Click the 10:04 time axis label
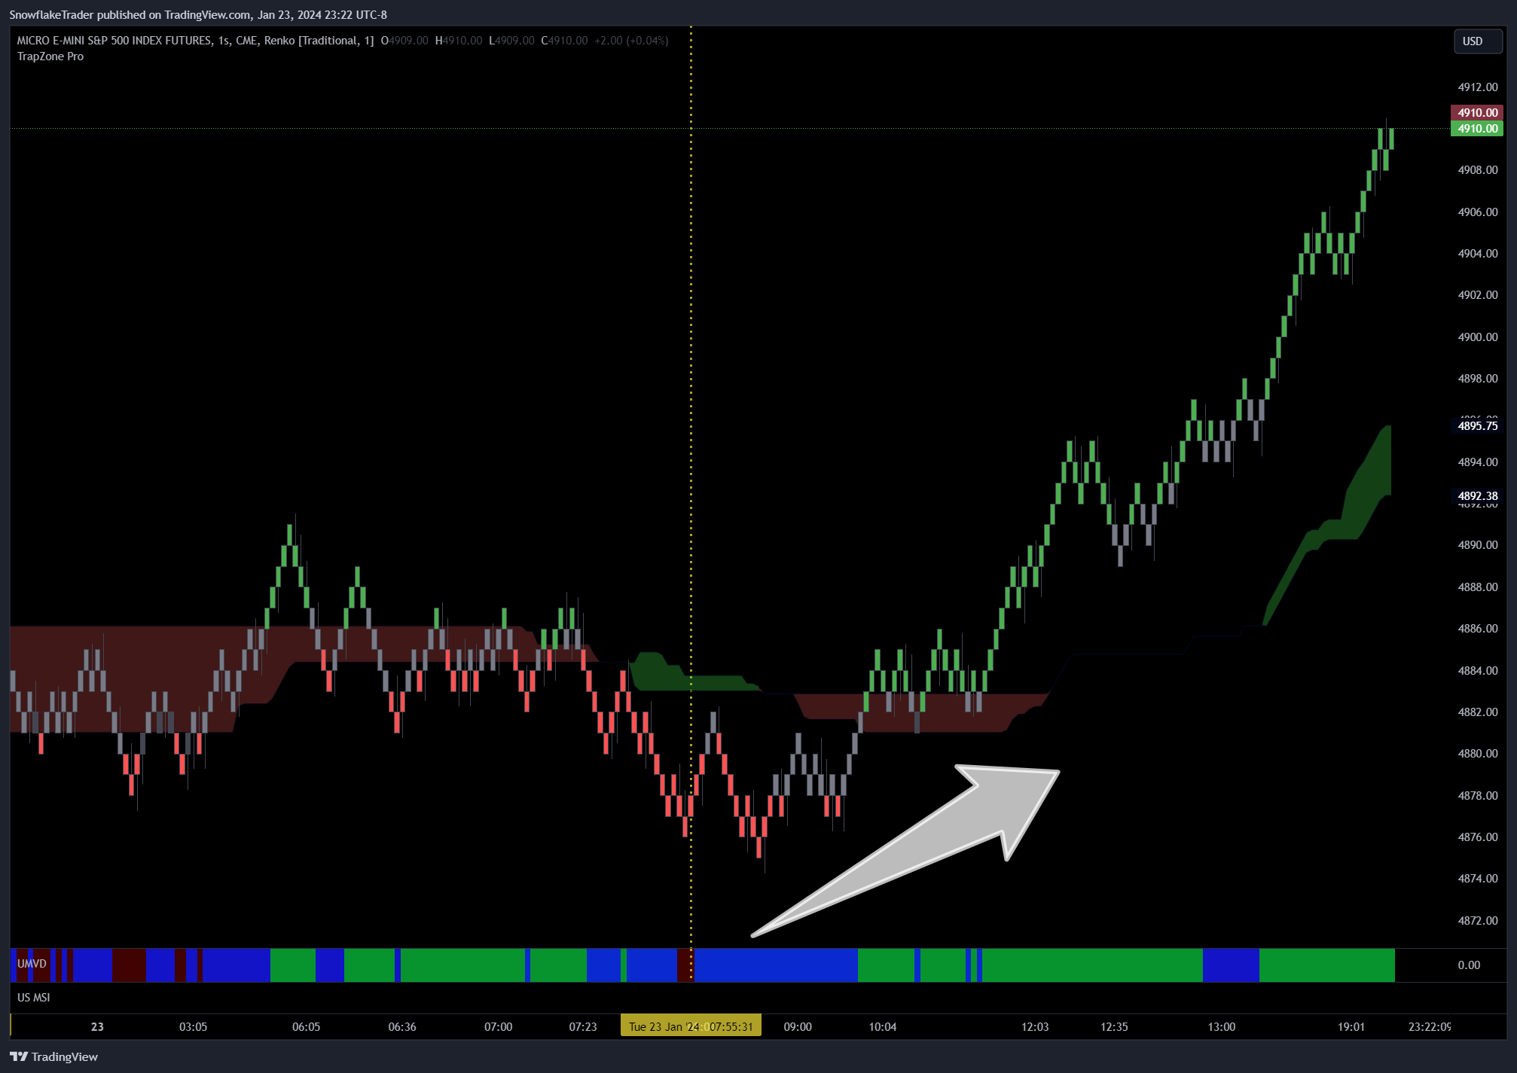 (x=883, y=1026)
